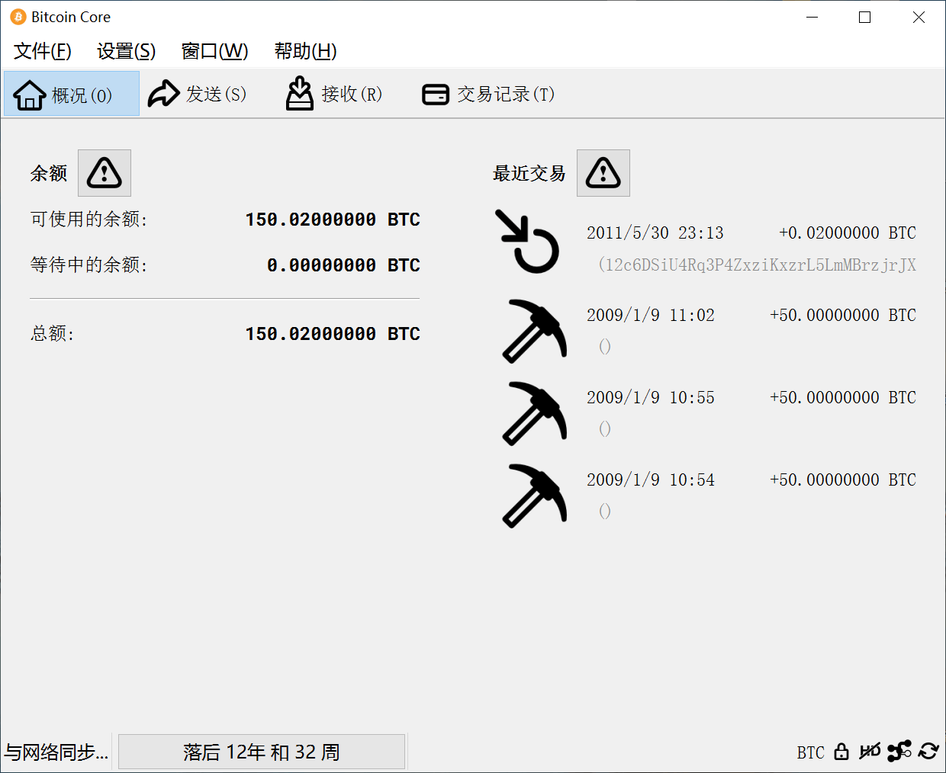
Task: Click the +50 BTC amount of 10:54 transaction
Action: click(843, 480)
